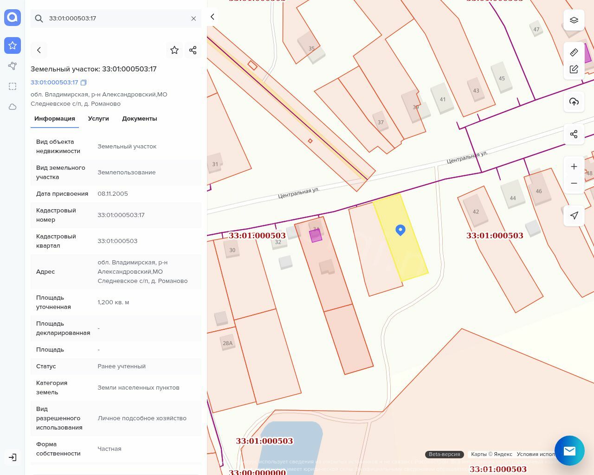
Task: Toggle rectangular selection tool in sidebar
Action: click(13, 86)
